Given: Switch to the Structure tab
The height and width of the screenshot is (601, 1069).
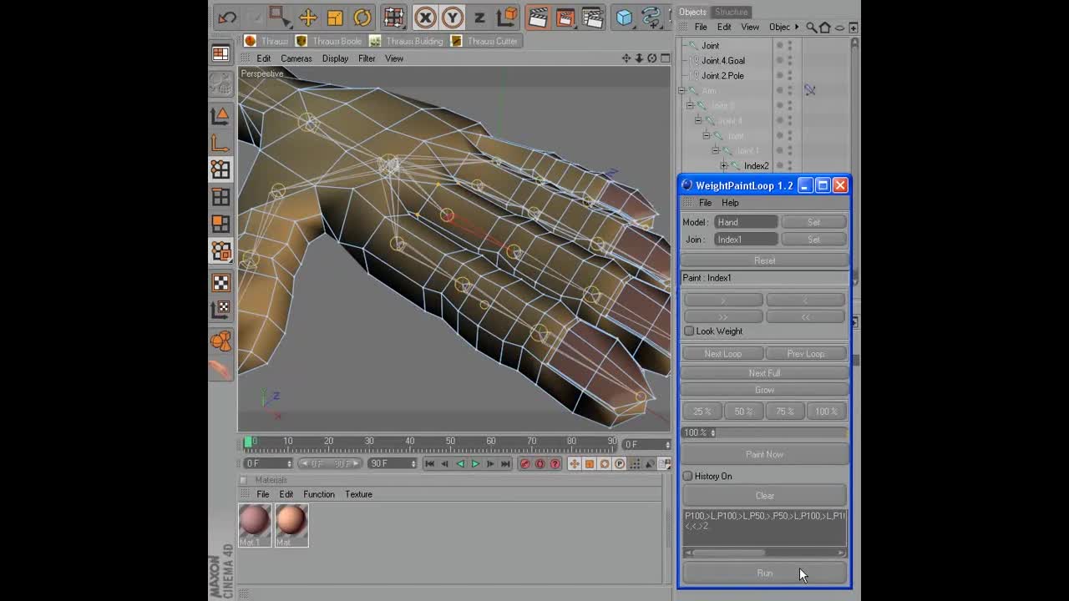Looking at the screenshot, I should (x=731, y=12).
